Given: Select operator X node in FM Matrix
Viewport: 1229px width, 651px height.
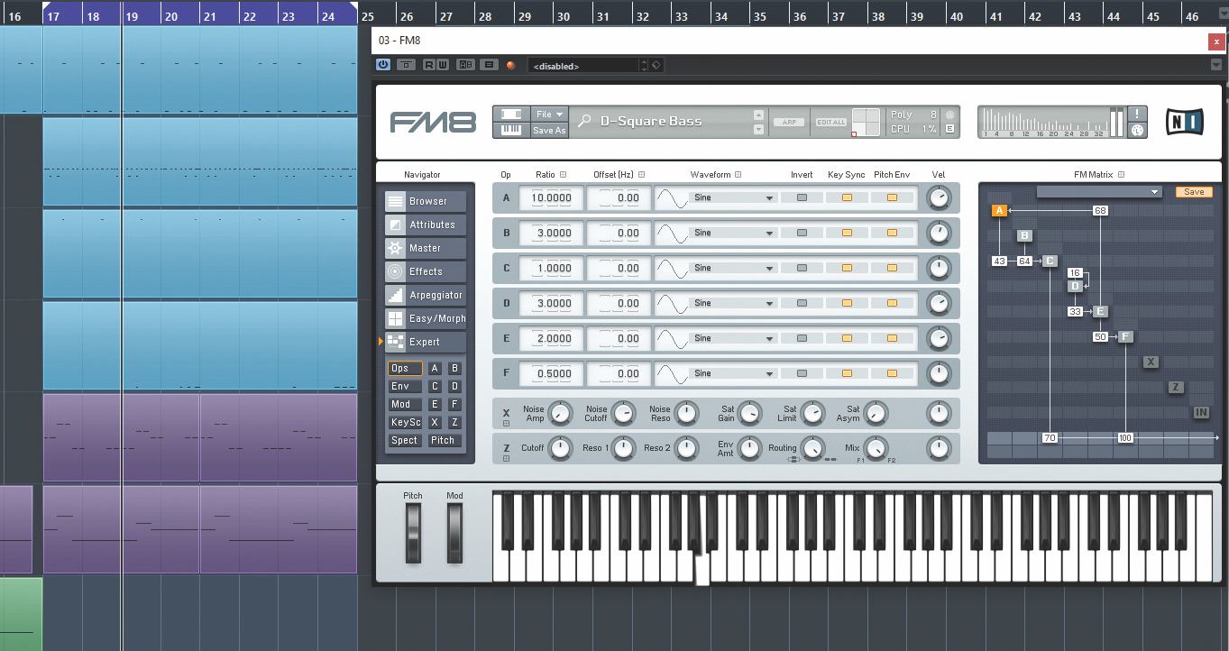Looking at the screenshot, I should pyautogui.click(x=1151, y=362).
